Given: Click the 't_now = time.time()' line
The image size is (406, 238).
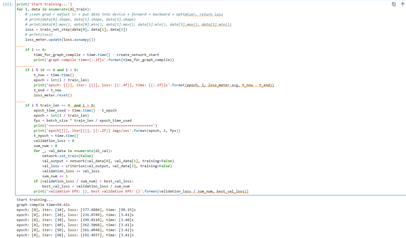Looking at the screenshot, I should point(54,75).
